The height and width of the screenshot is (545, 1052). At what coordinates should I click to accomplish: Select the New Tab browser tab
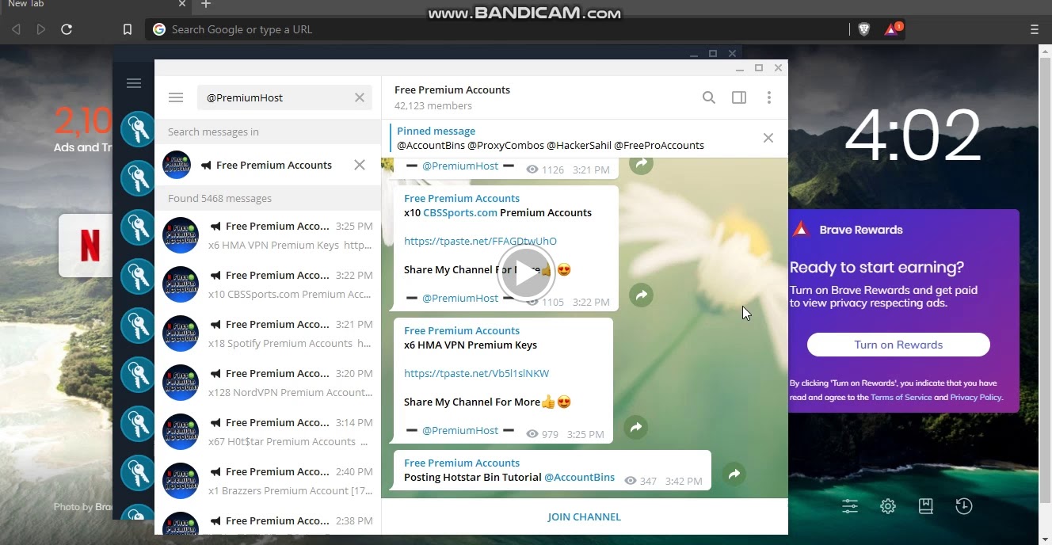pos(95,5)
